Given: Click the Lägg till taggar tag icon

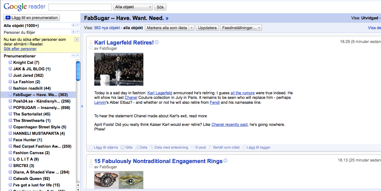Looking at the screenshot, I should (244, 147).
